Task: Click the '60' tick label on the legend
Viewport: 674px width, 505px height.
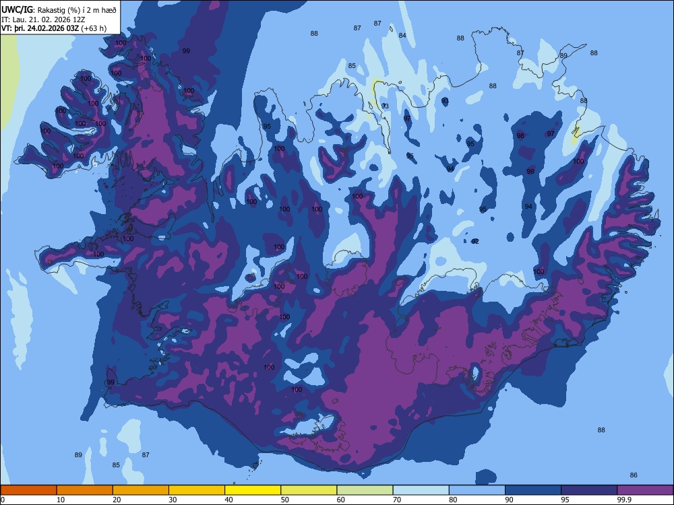Action: [x=341, y=500]
